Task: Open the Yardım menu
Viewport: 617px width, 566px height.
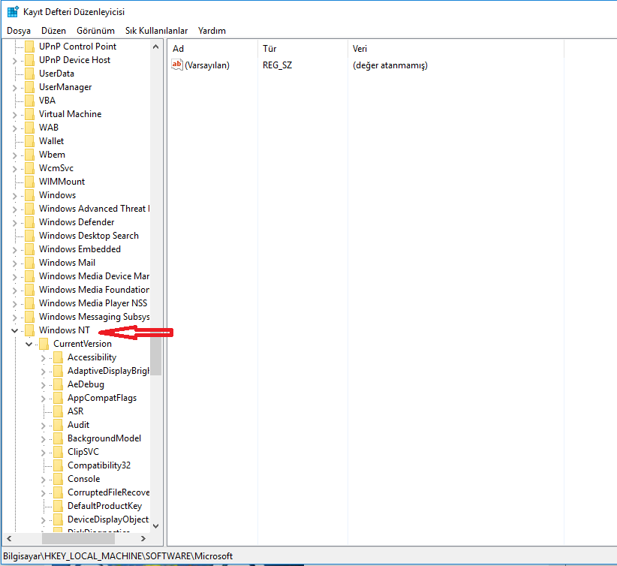Action: tap(212, 31)
